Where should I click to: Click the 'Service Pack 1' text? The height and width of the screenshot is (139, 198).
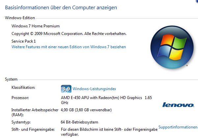click(23, 41)
